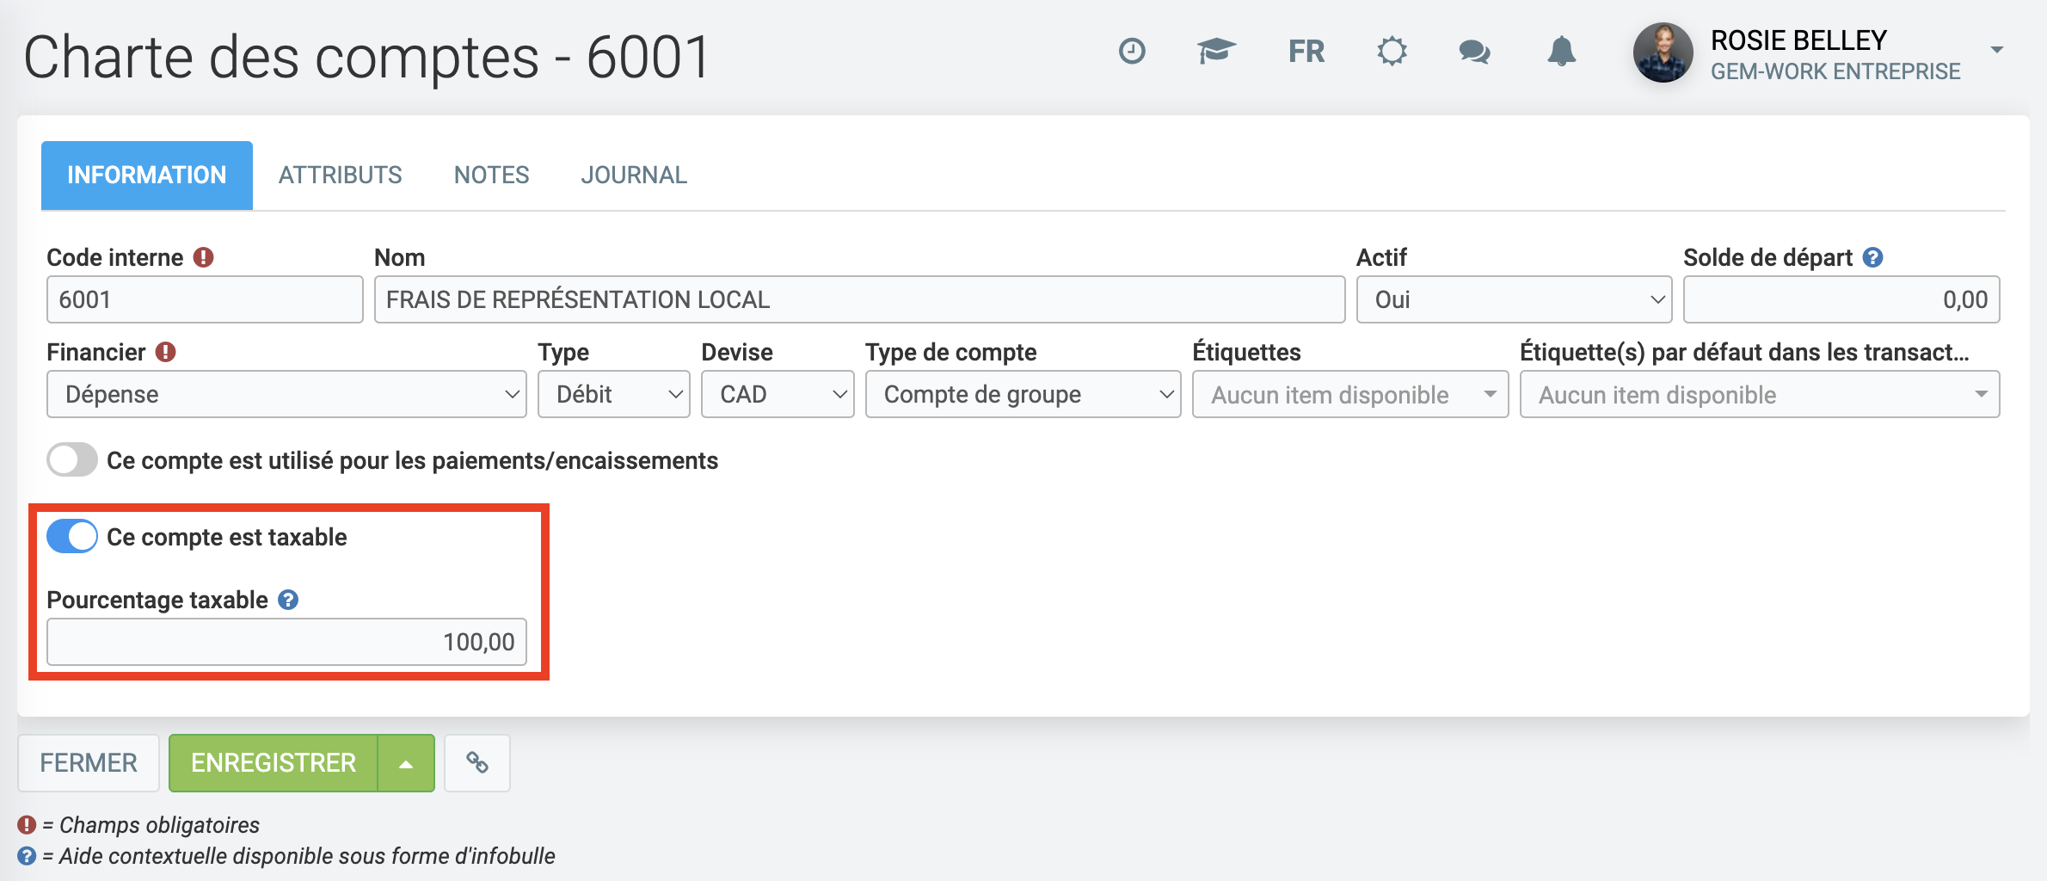Click the graduation cap training icon
Screen dimensions: 2047x881
[x=1216, y=52]
